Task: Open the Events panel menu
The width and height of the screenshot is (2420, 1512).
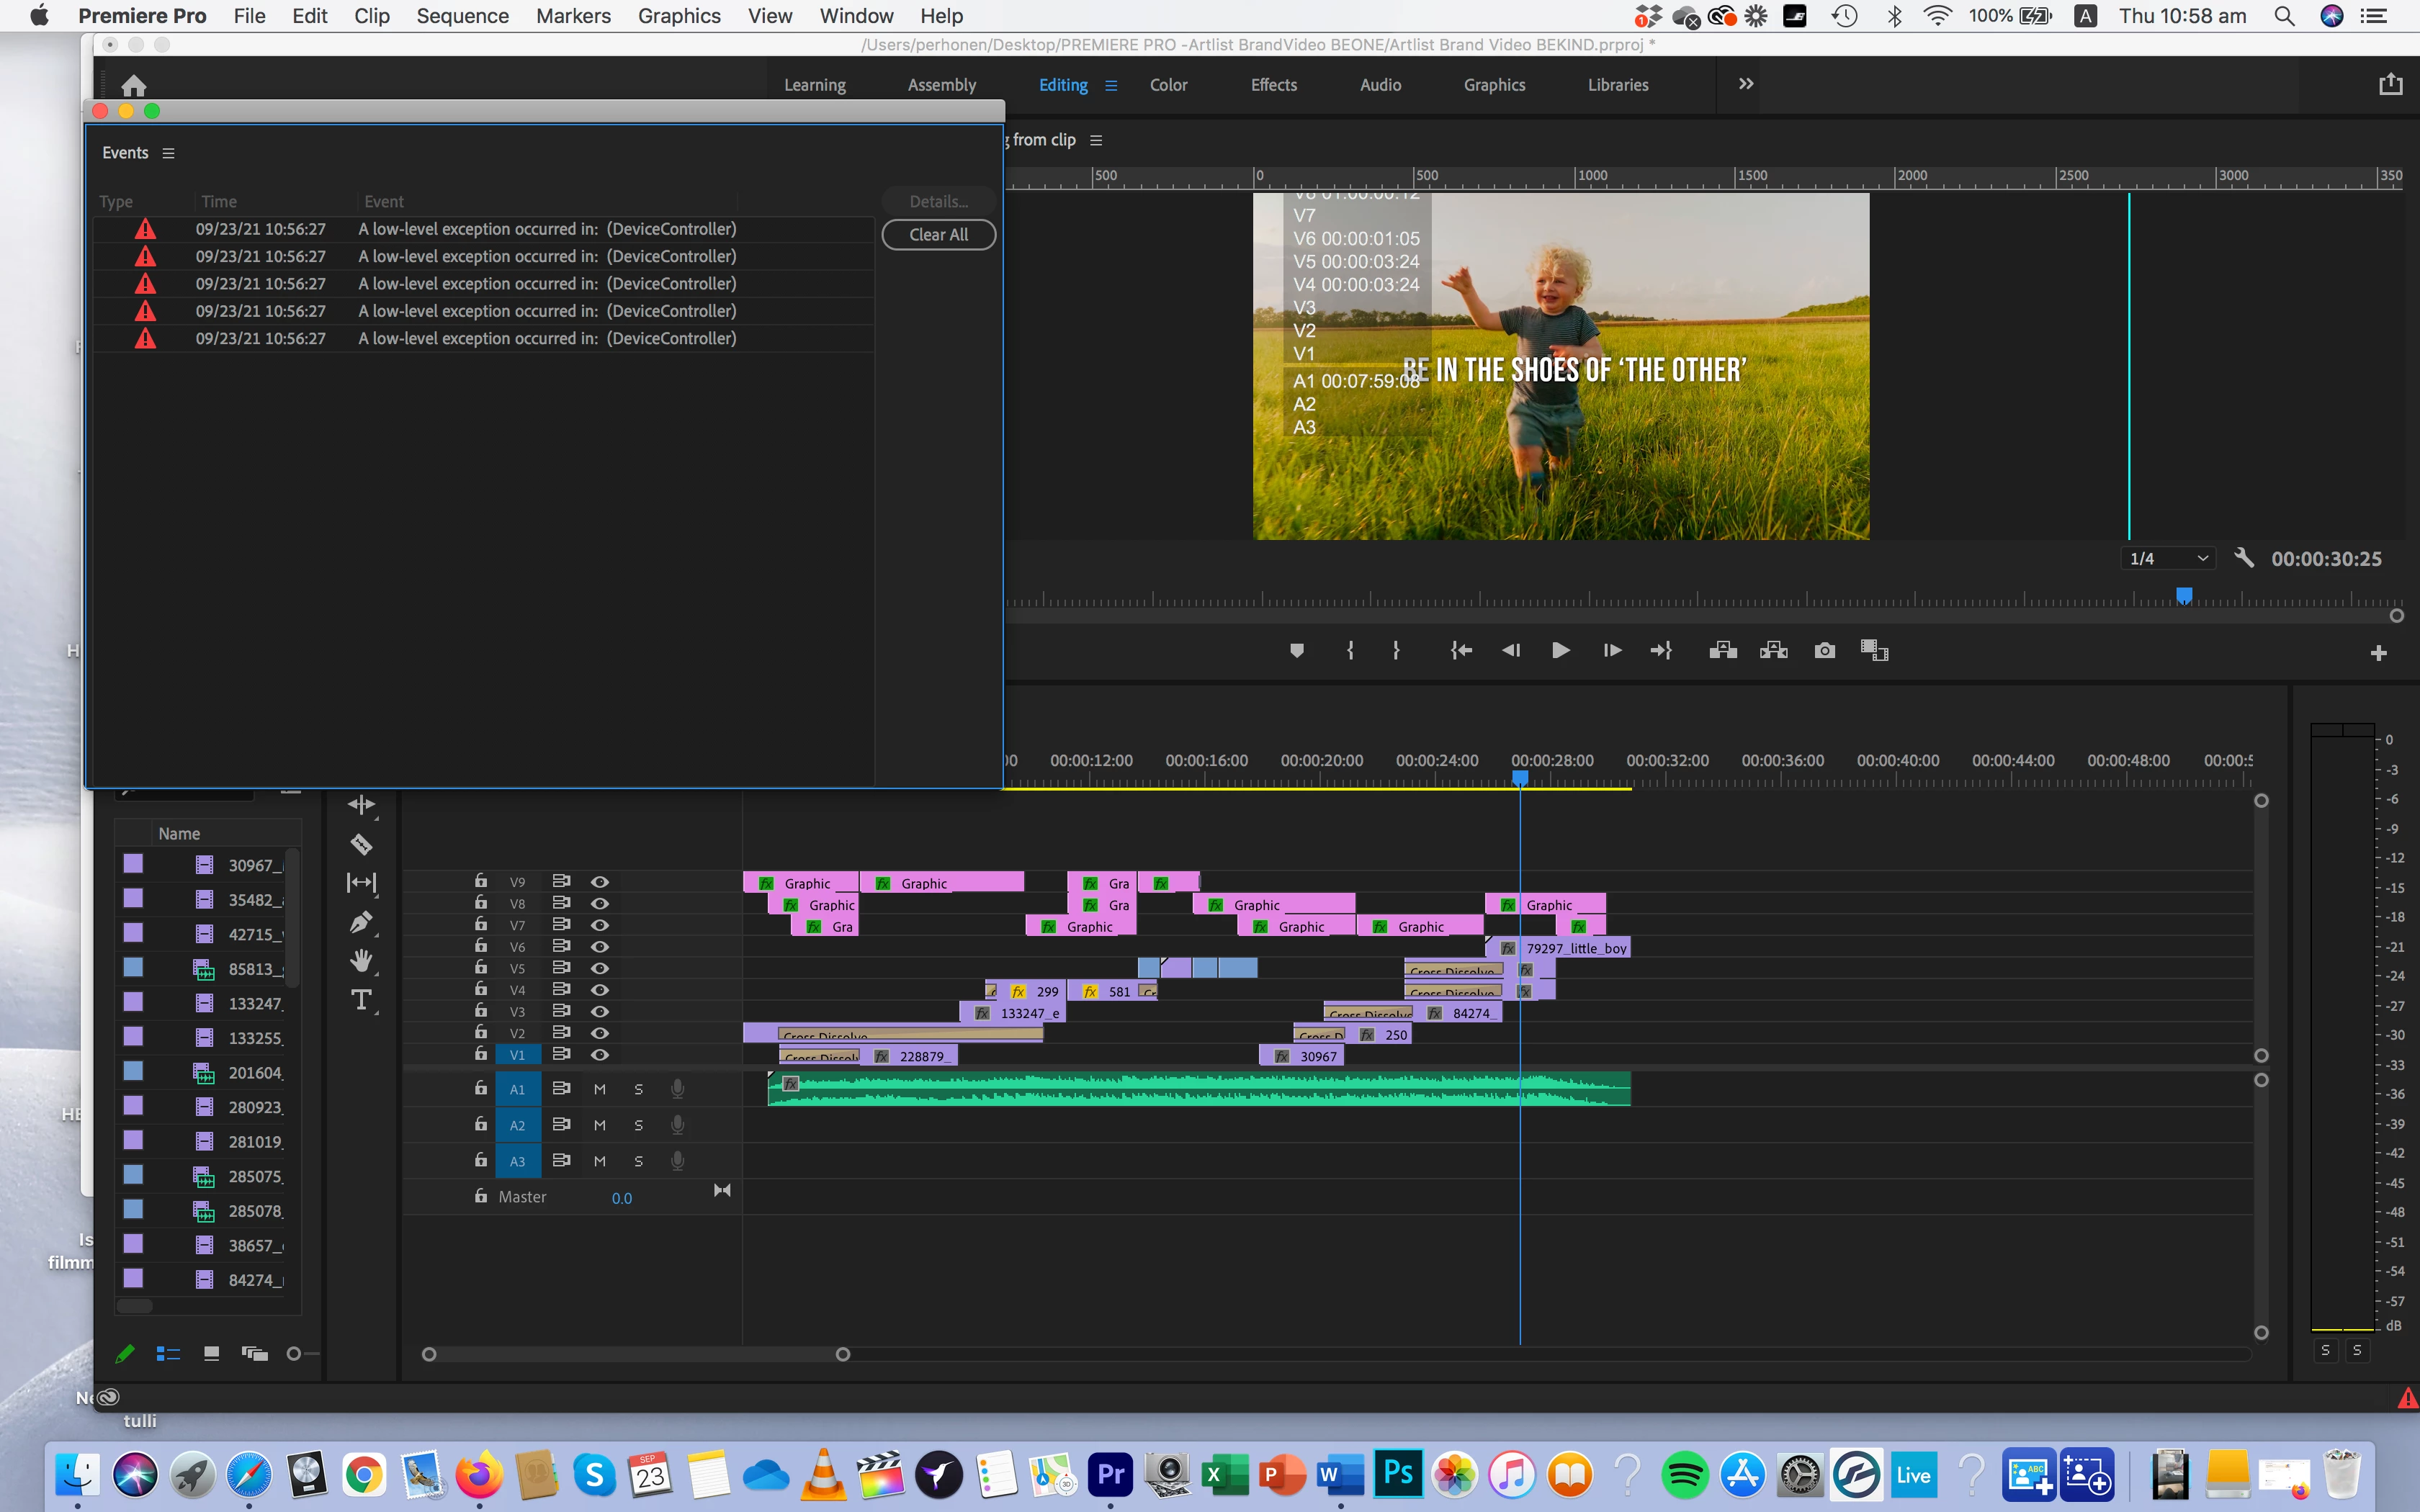Action: (x=168, y=153)
